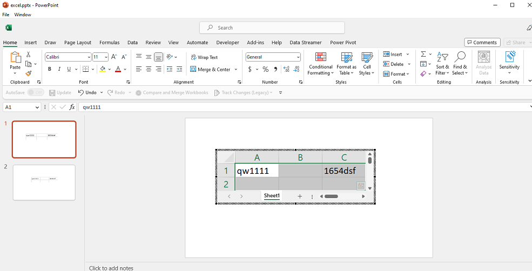Toggle Wrap Text
Image resolution: width=532 pixels, height=271 pixels.
[204, 57]
